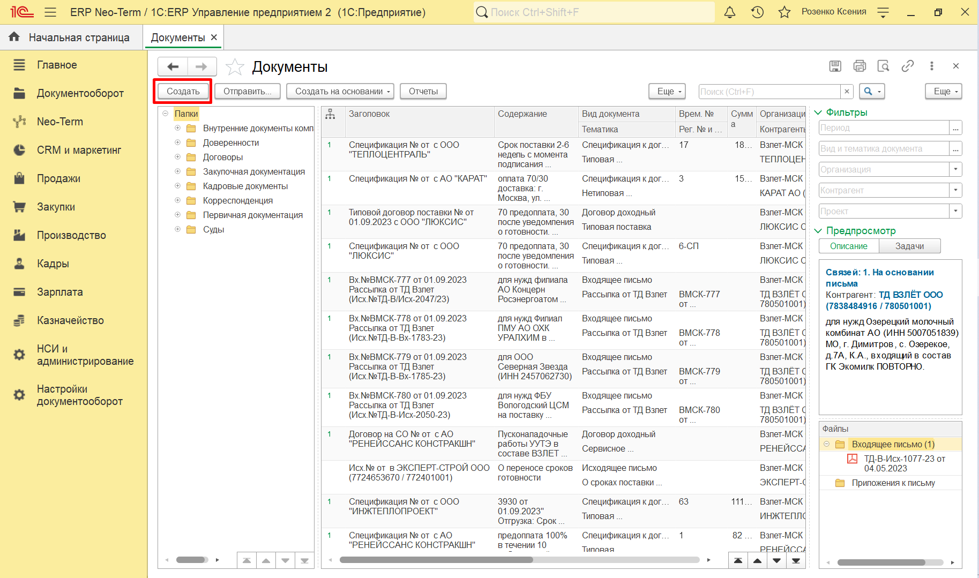This screenshot has height=578, width=979.
Task: Open the main hamburger menu
Action: pyautogui.click(x=50, y=12)
